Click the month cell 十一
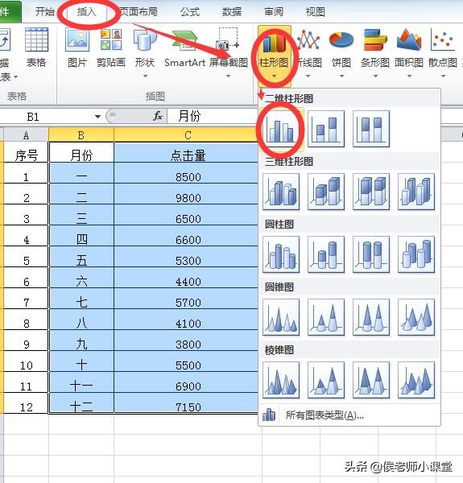This screenshot has width=463, height=483. pos(81,382)
